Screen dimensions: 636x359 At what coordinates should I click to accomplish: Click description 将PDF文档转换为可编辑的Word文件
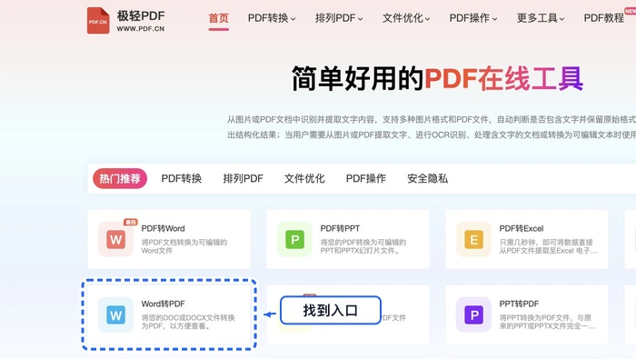184,246
